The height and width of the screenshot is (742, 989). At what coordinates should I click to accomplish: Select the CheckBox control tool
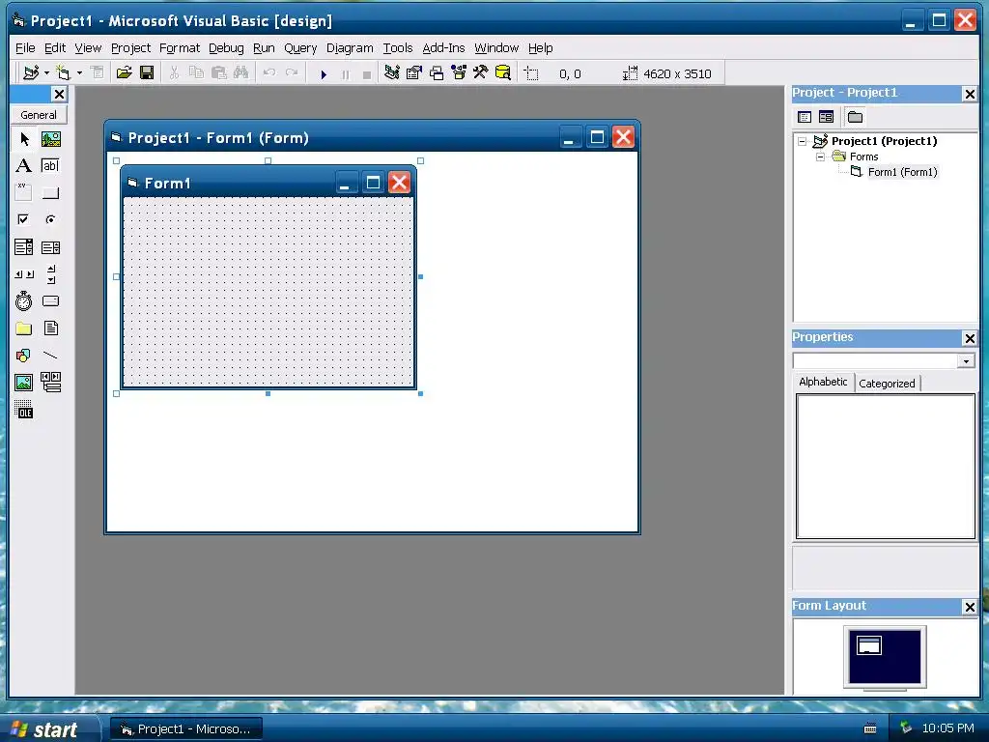pyautogui.click(x=24, y=219)
